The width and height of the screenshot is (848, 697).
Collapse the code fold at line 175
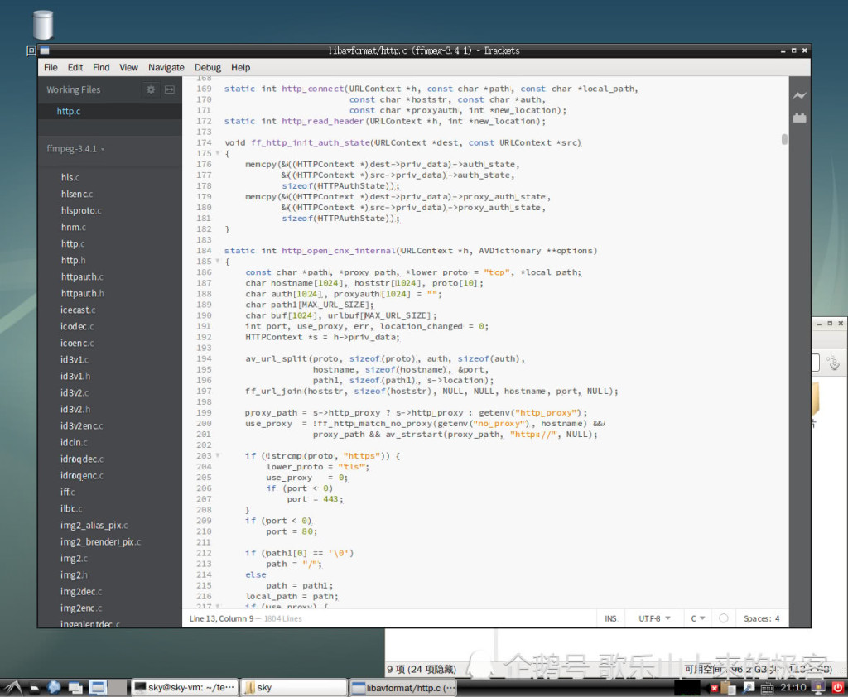tap(218, 153)
